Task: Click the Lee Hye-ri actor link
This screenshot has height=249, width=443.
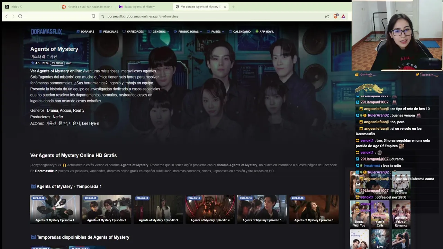Action: point(90,123)
